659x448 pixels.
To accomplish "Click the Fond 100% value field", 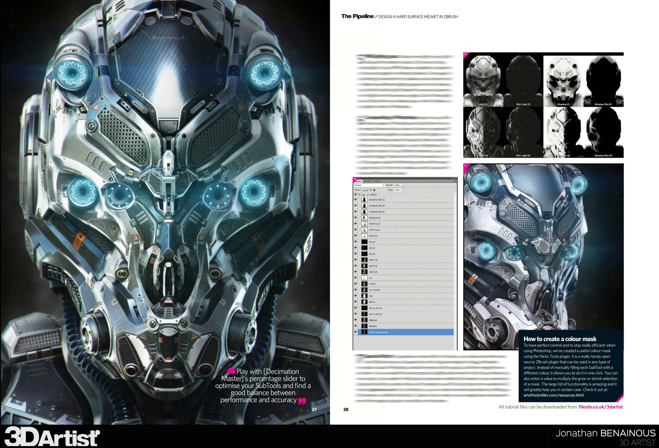I will point(397,190).
